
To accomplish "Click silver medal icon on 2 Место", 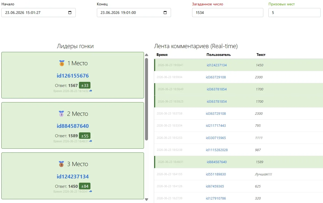I will pyautogui.click(x=62, y=114).
